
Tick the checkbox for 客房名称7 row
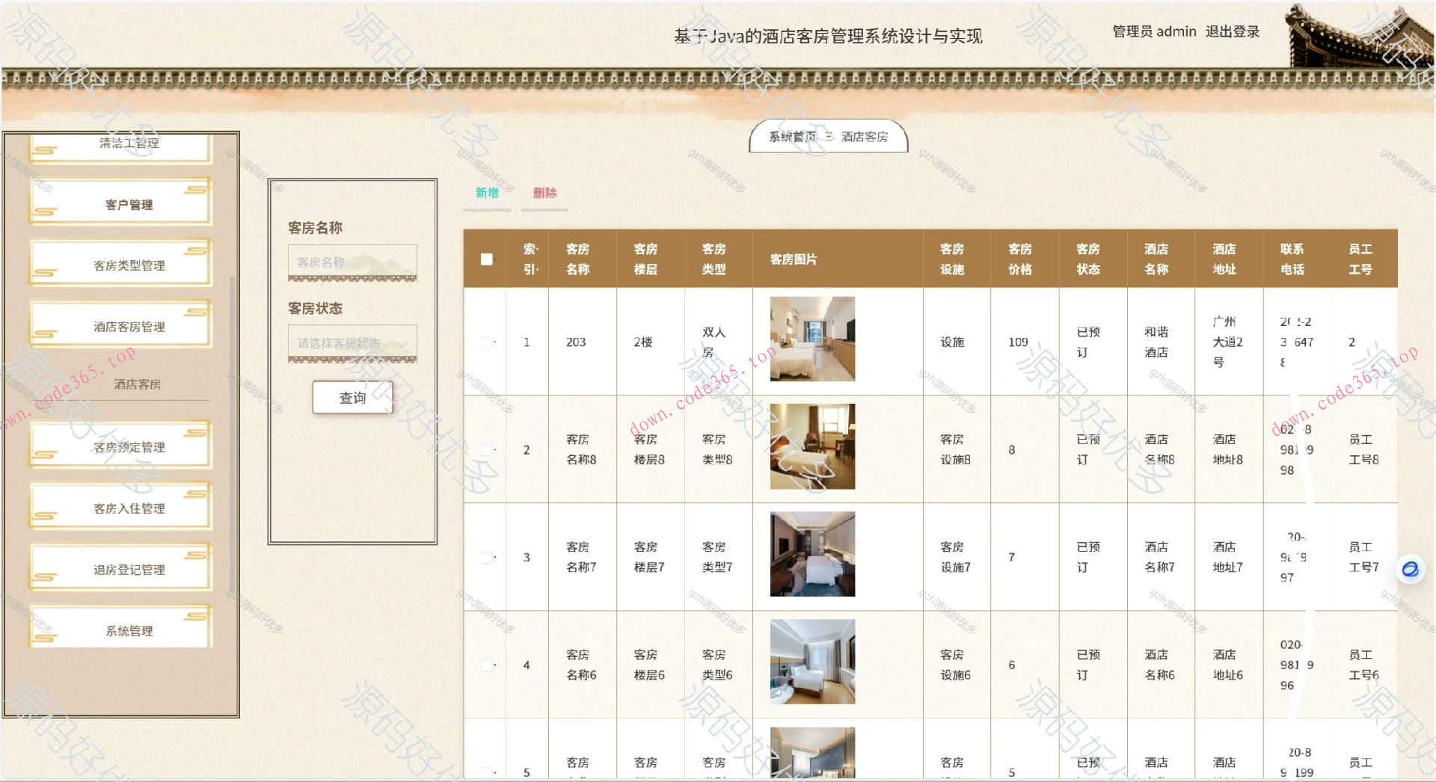[x=487, y=558]
